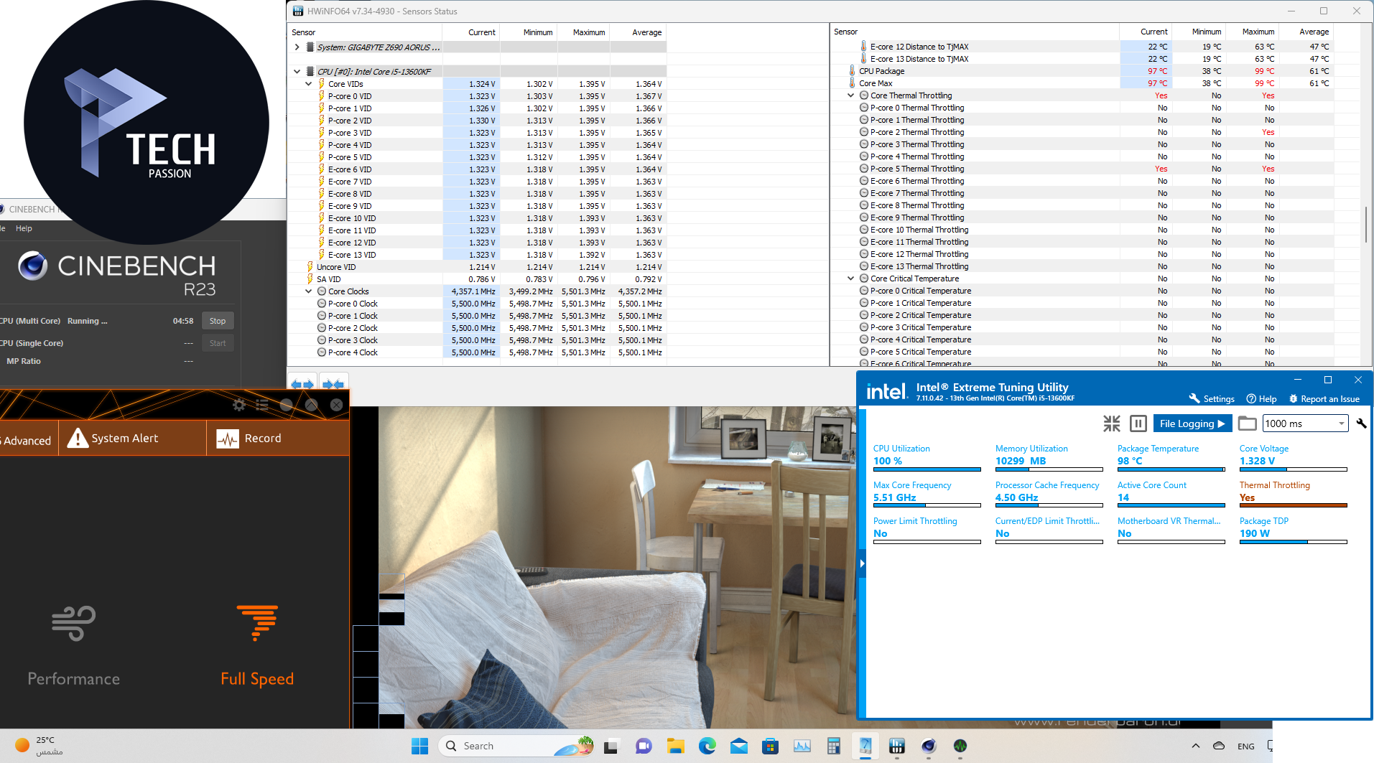Switch to the System Alert tab
1374x763 pixels.
(113, 439)
